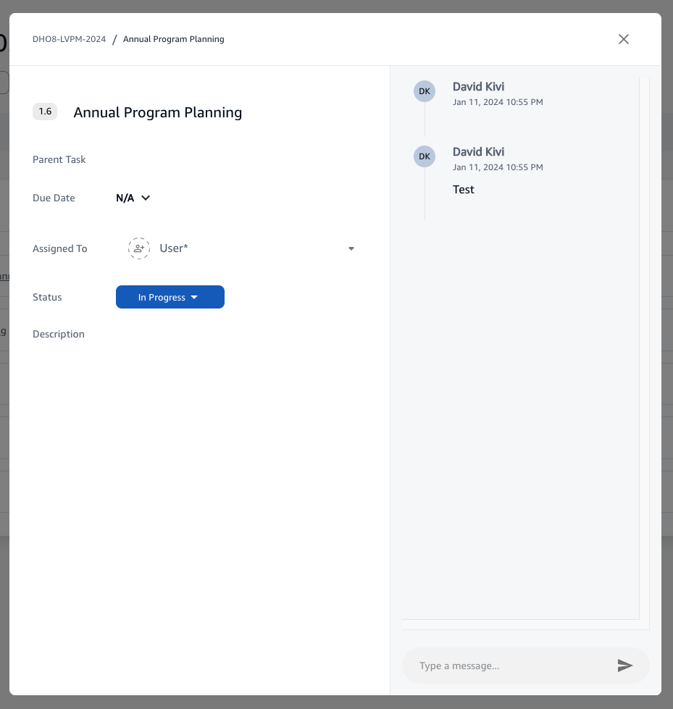The width and height of the screenshot is (673, 709).
Task: Click the Annual Program Planning breadcrumb
Action: click(173, 39)
